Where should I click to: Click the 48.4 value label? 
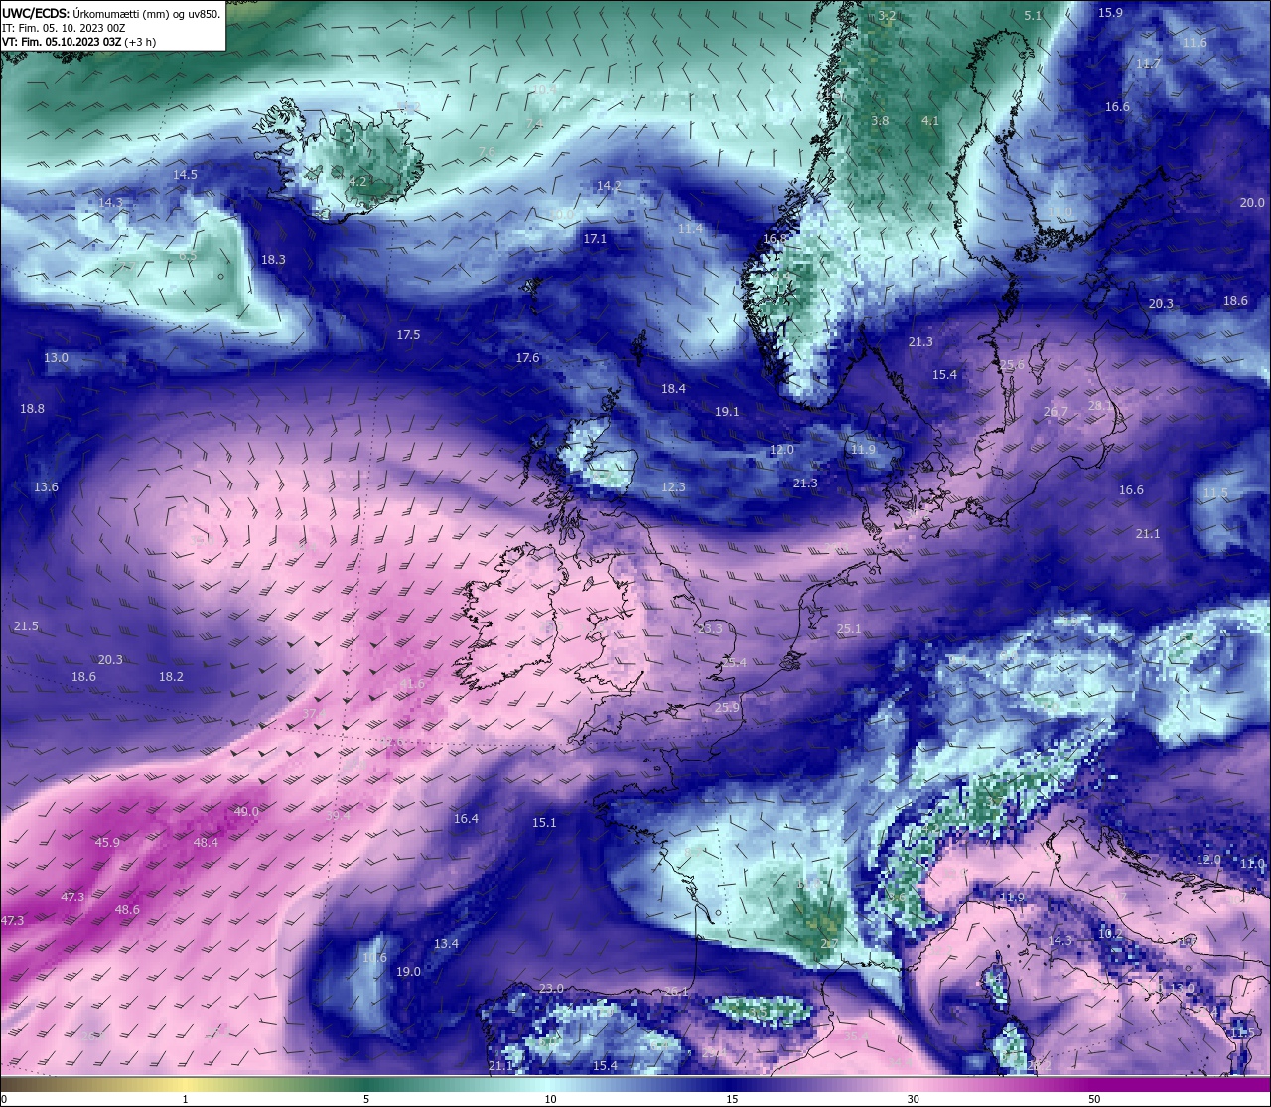206,843
